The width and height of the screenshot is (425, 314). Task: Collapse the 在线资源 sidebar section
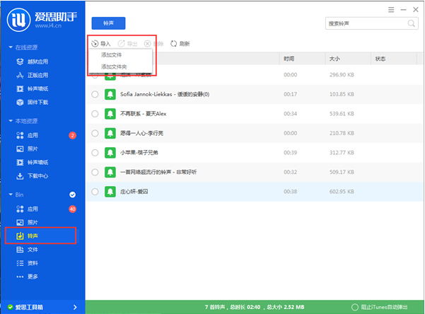10,47
